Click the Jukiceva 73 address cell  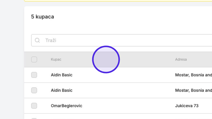(x=187, y=106)
